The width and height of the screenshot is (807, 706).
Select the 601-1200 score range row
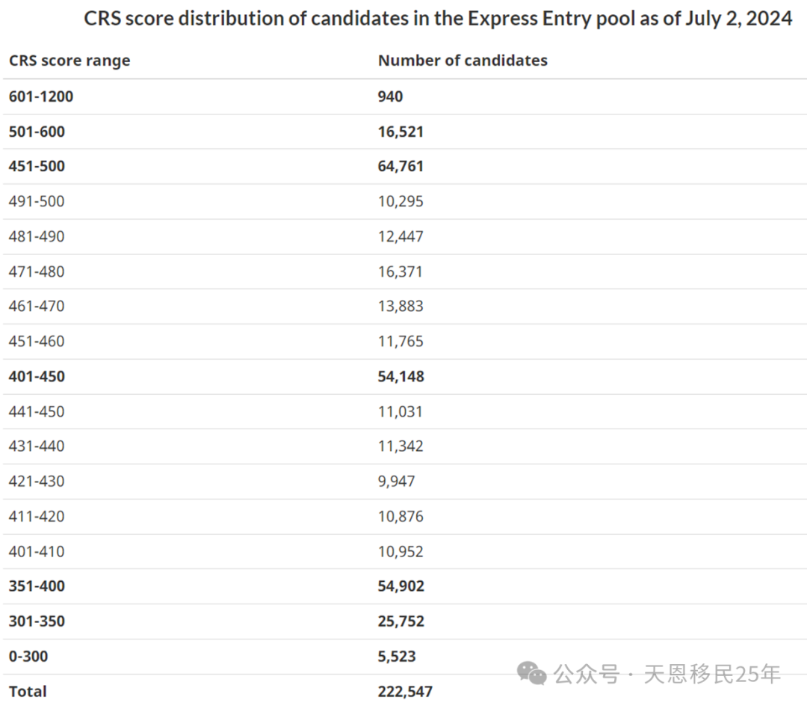pyautogui.click(x=41, y=96)
